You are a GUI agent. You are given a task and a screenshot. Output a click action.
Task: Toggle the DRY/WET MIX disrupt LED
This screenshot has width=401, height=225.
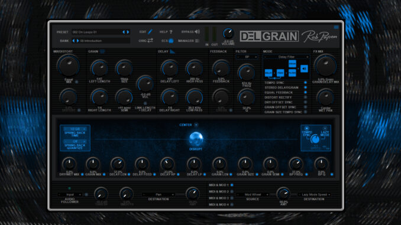click(x=82, y=174)
